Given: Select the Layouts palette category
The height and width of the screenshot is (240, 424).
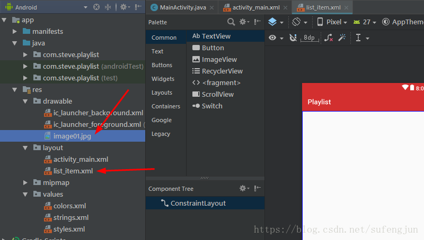Looking at the screenshot, I should click(166, 93).
